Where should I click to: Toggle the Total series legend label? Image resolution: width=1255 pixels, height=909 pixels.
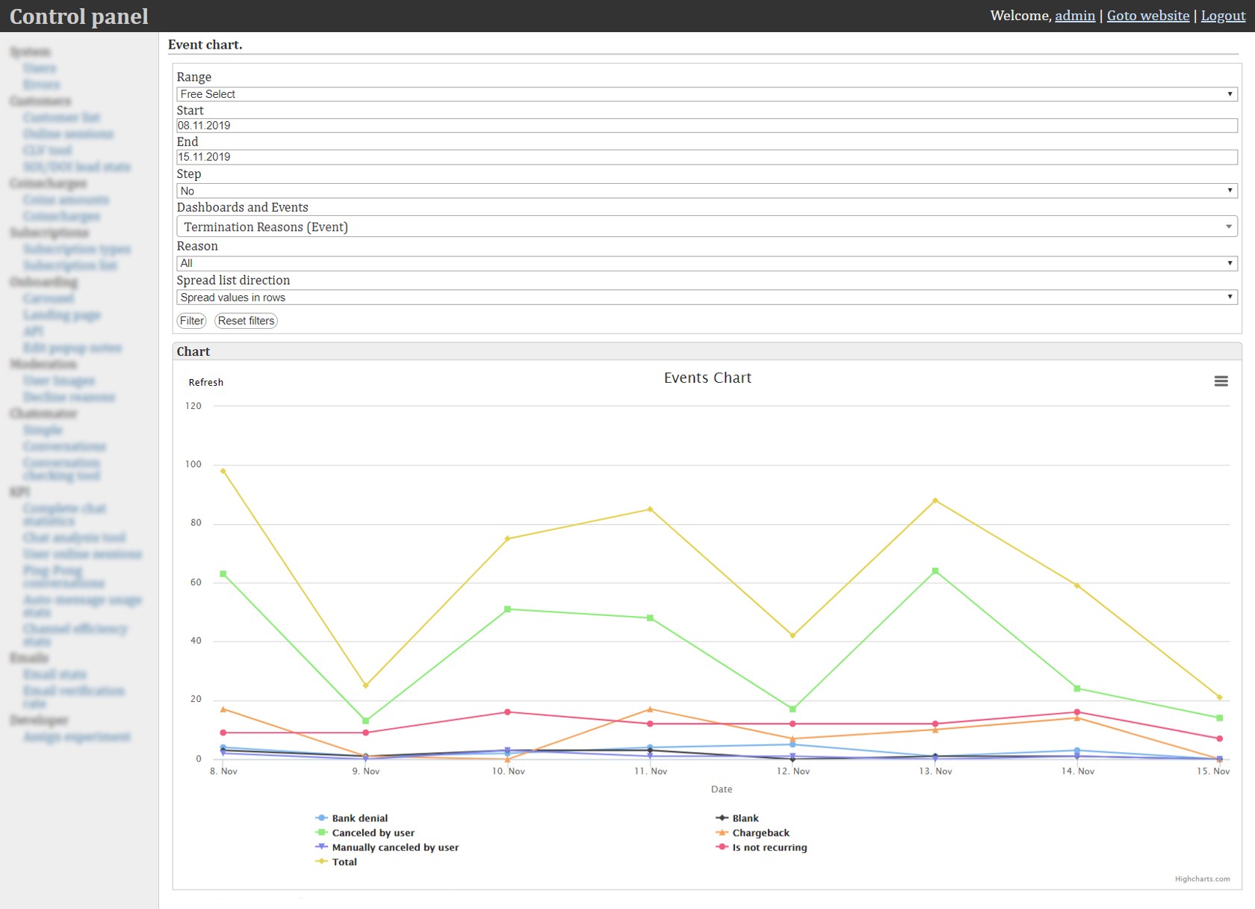click(344, 862)
